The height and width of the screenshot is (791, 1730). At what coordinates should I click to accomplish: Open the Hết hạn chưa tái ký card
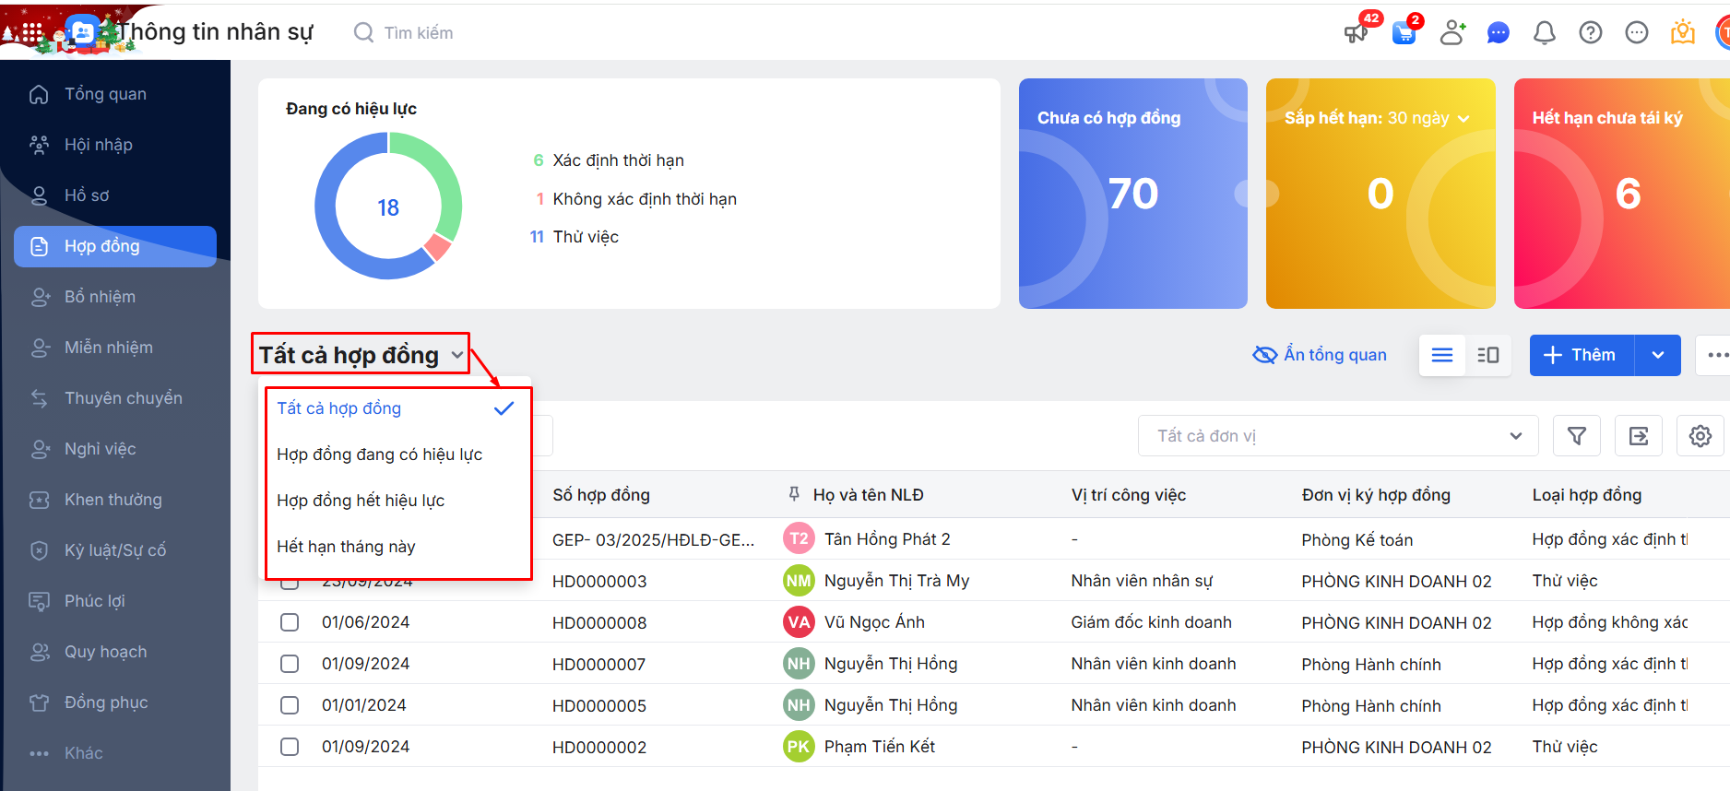pyautogui.click(x=1622, y=194)
